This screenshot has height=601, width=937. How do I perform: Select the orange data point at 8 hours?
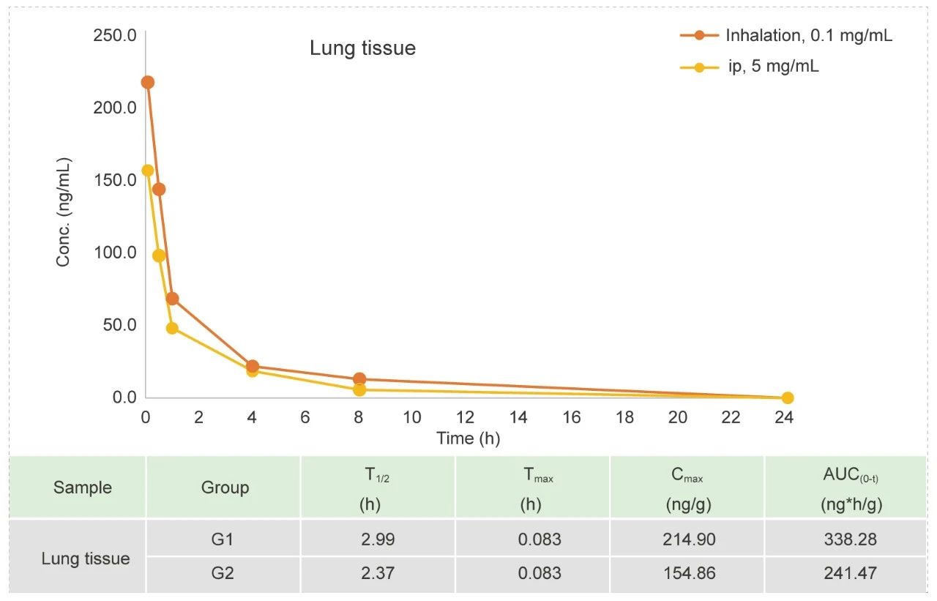pyautogui.click(x=359, y=379)
